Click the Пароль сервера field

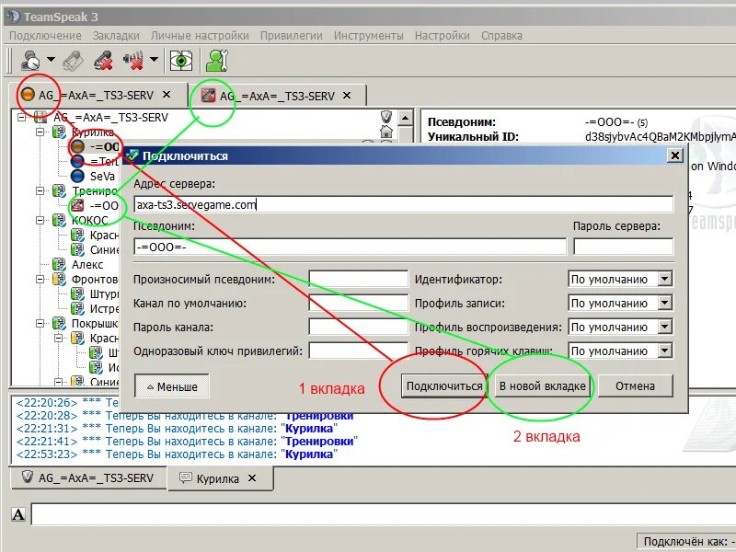point(624,247)
